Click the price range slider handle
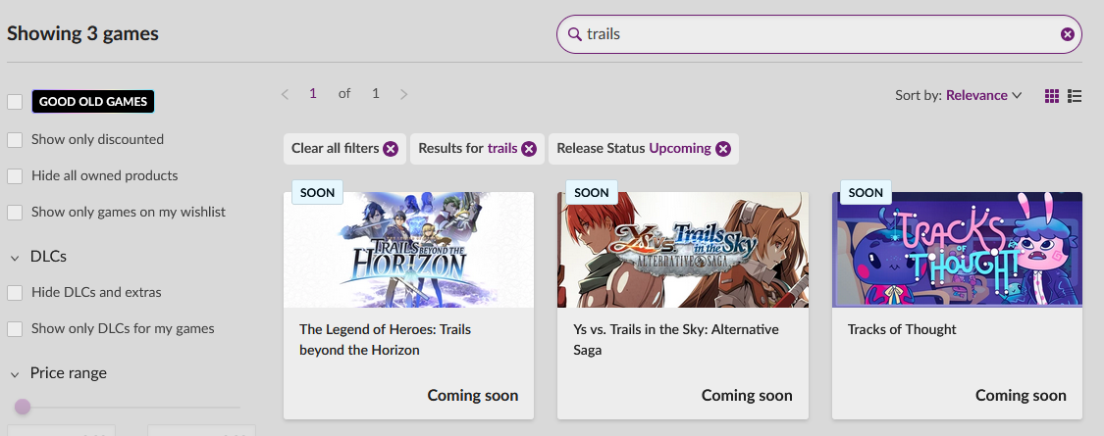This screenshot has width=1104, height=436. (x=23, y=407)
